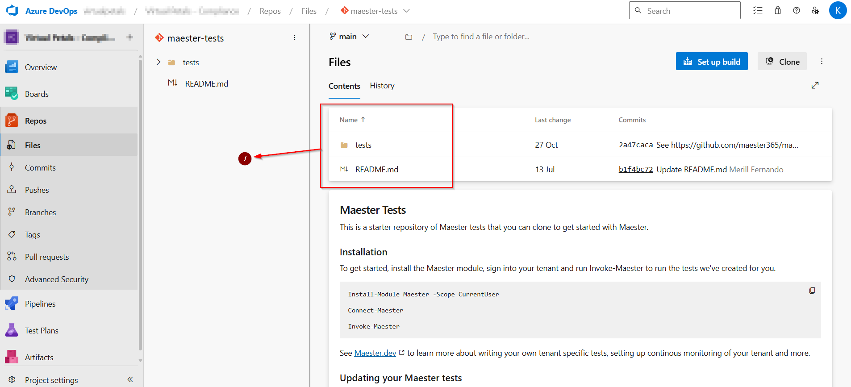Click the full screen expand arrows icon
The image size is (851, 387).
pos(815,85)
